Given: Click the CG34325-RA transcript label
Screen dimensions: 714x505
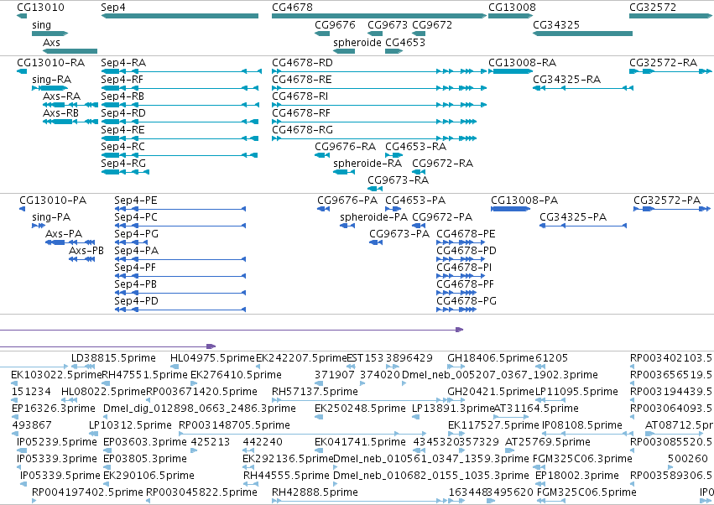Looking at the screenshot, I should [567, 80].
